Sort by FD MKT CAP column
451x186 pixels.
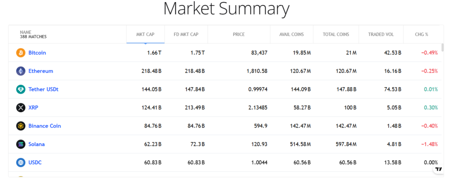tap(186, 34)
